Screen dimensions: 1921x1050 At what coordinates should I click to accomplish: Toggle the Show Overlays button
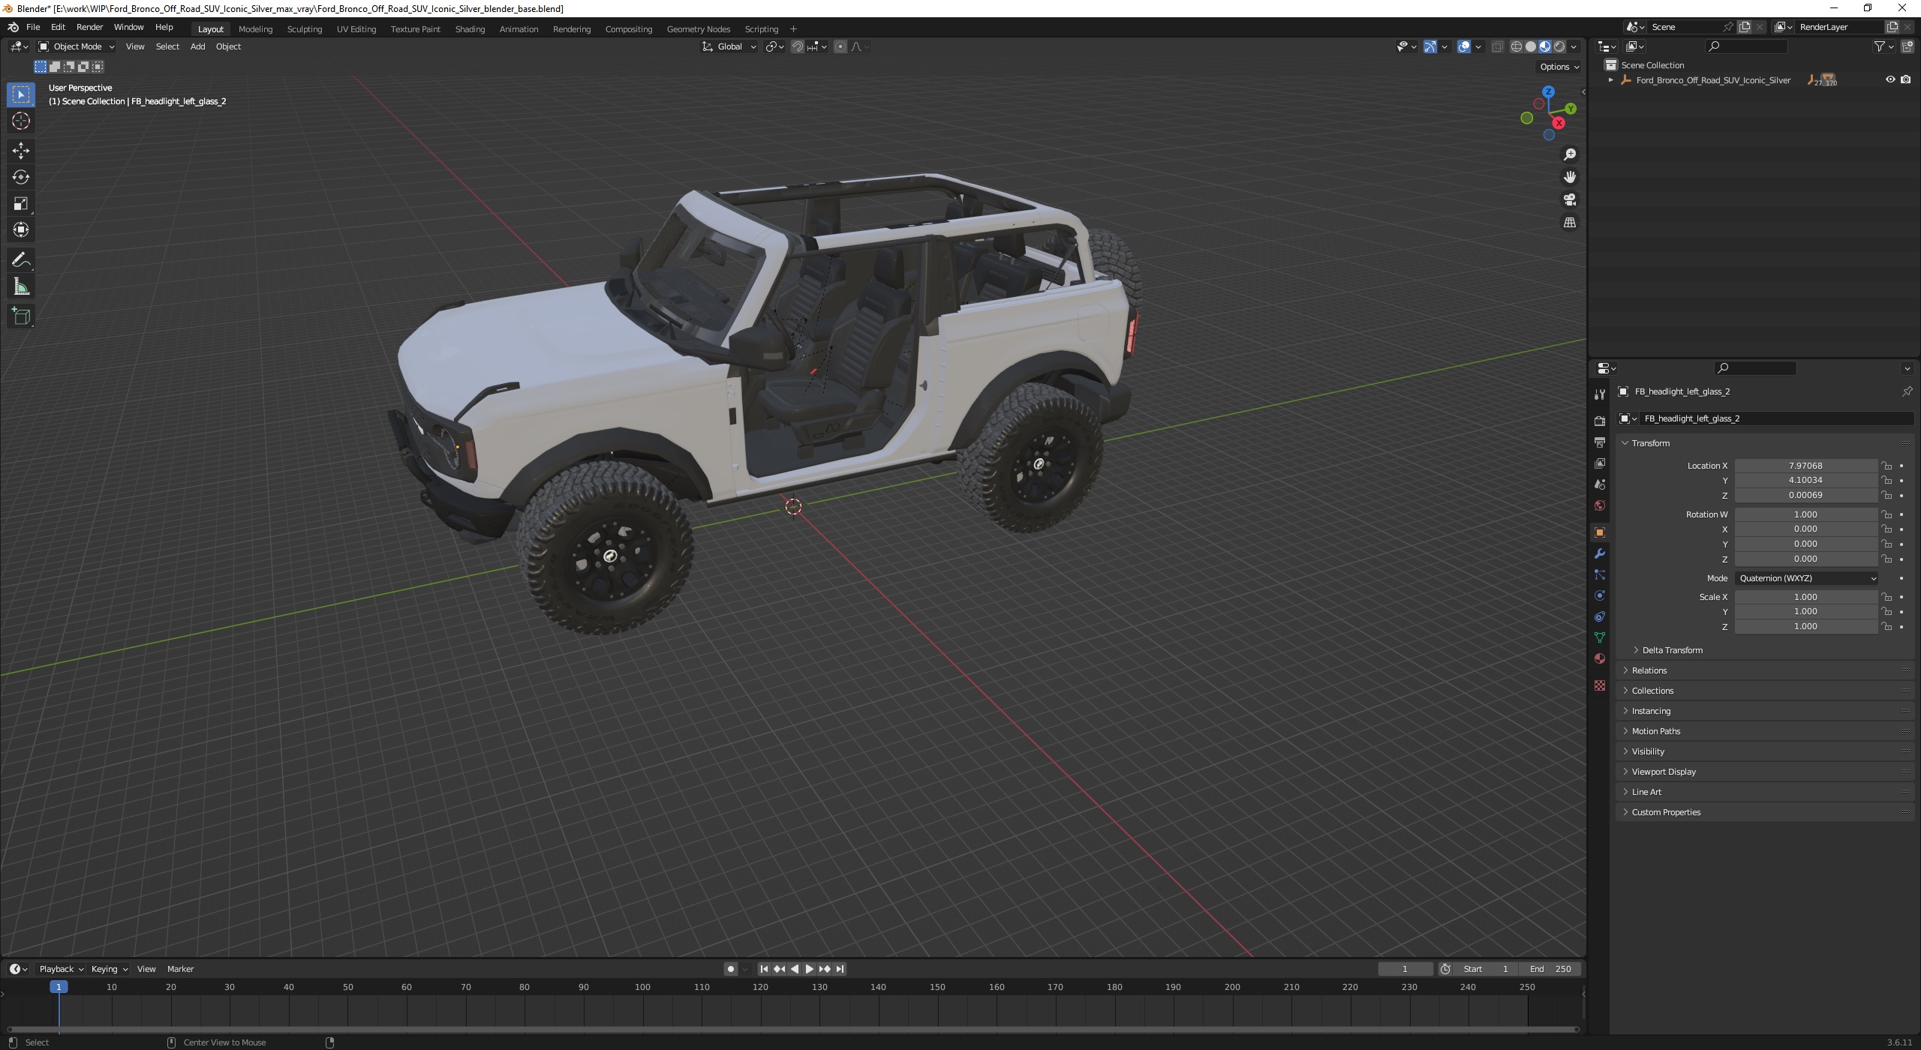(1464, 46)
